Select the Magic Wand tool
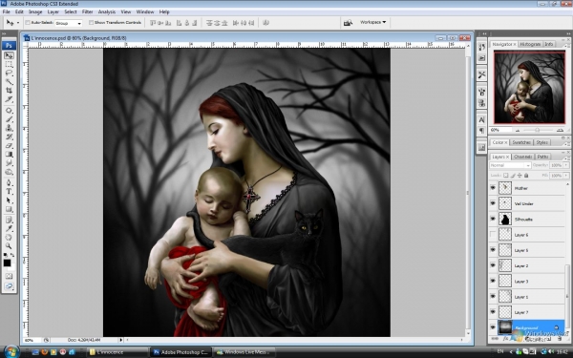The height and width of the screenshot is (358, 573). coord(9,81)
